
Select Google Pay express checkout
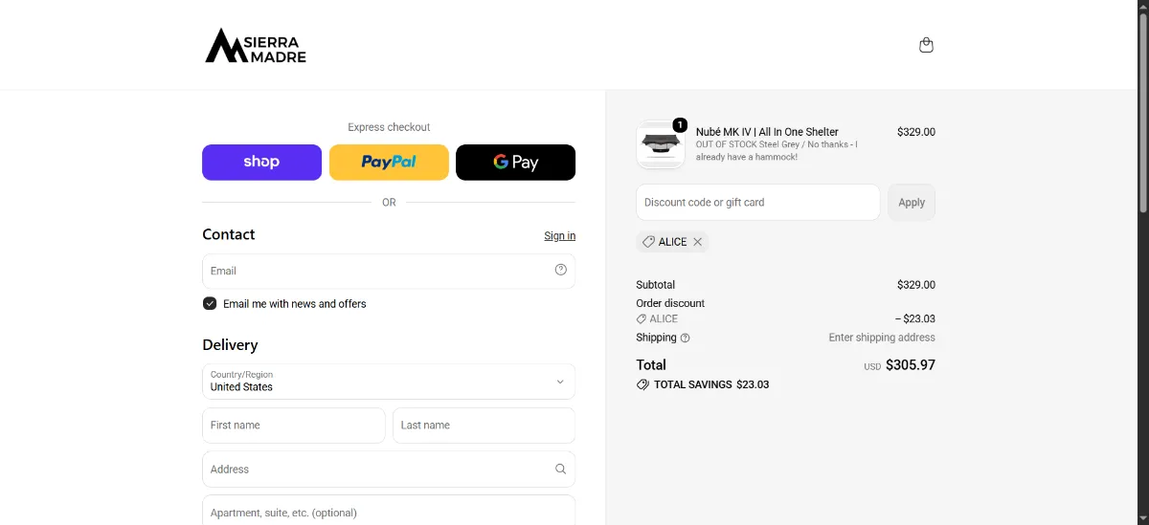(x=515, y=163)
